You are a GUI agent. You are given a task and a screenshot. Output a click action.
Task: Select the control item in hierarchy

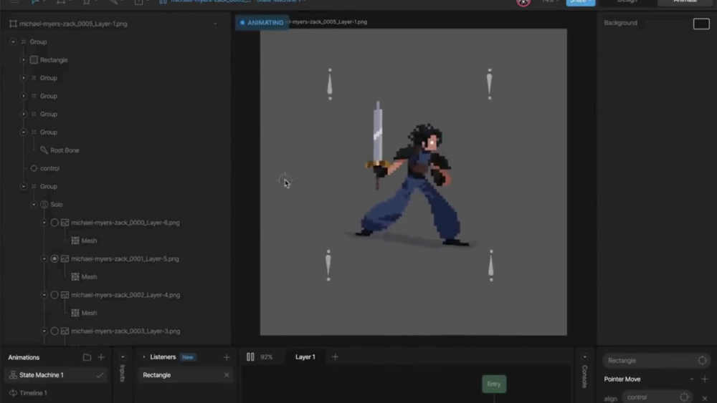49,168
